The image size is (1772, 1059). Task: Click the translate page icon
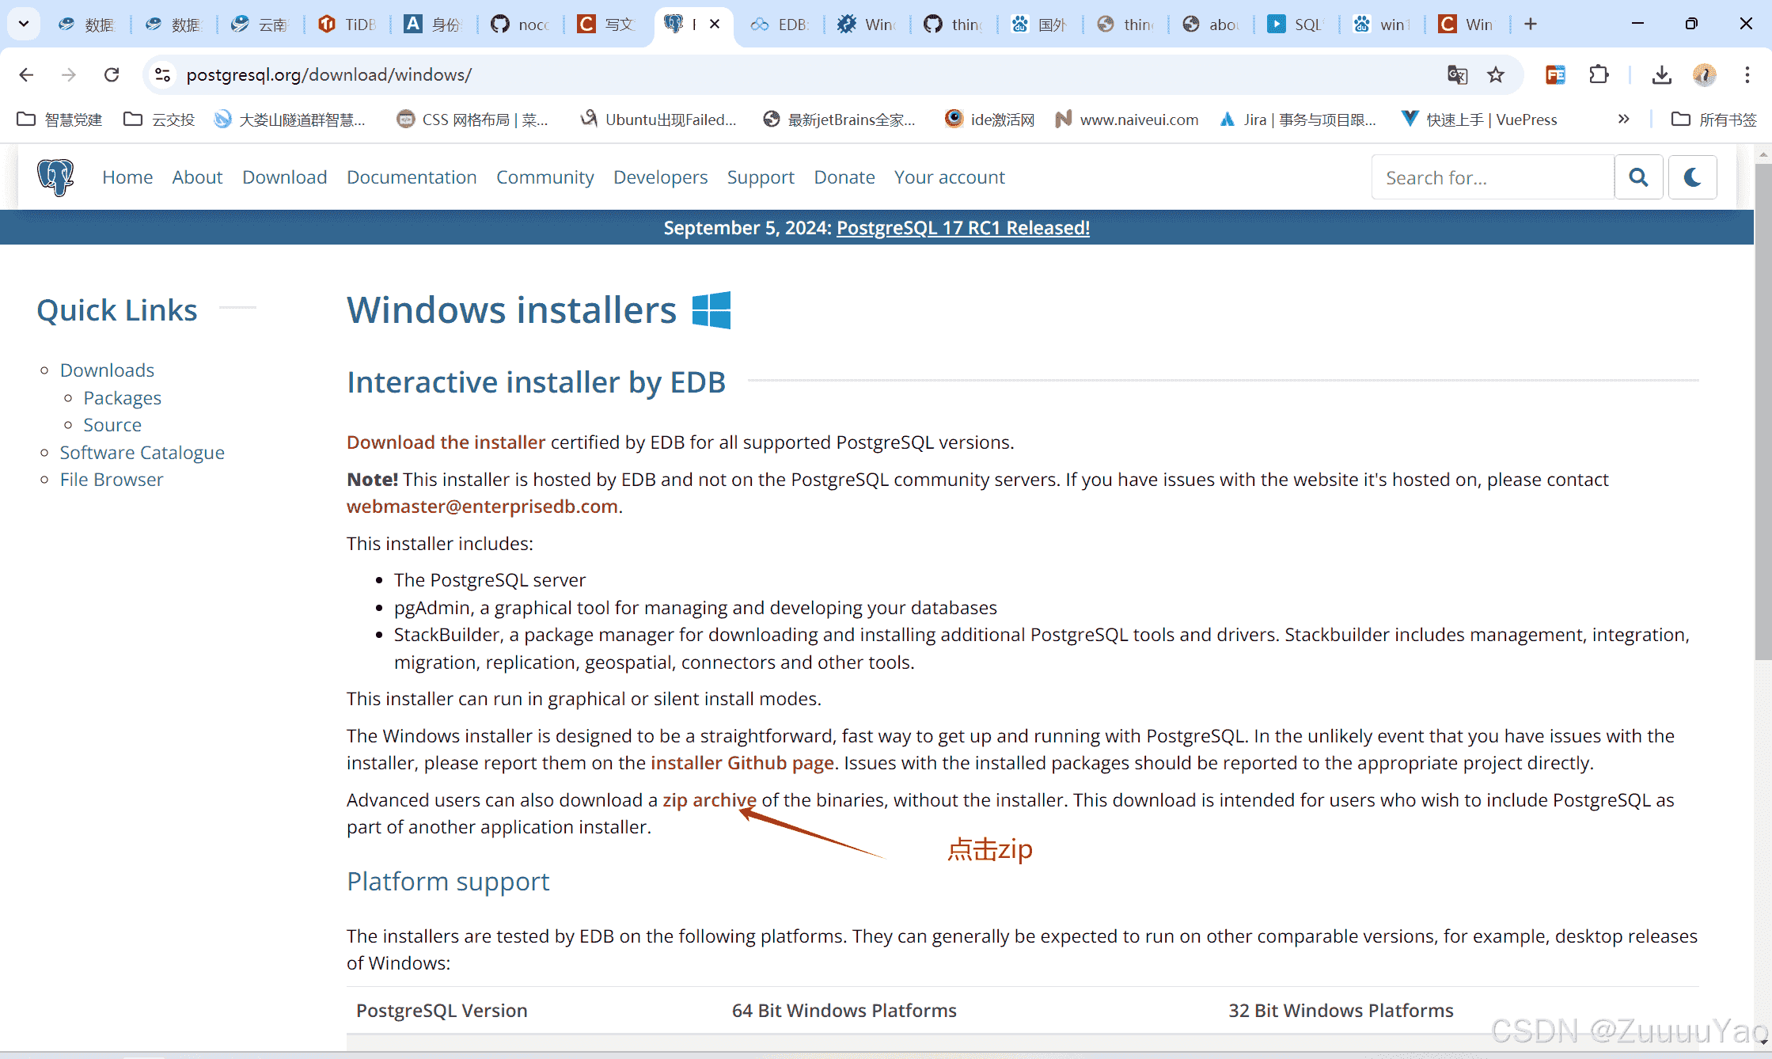pyautogui.click(x=1457, y=74)
